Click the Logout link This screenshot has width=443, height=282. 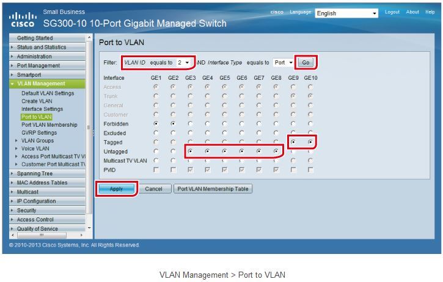pos(392,12)
